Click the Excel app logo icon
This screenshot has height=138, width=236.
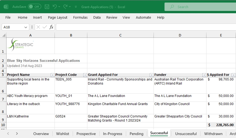coord(6,7)
